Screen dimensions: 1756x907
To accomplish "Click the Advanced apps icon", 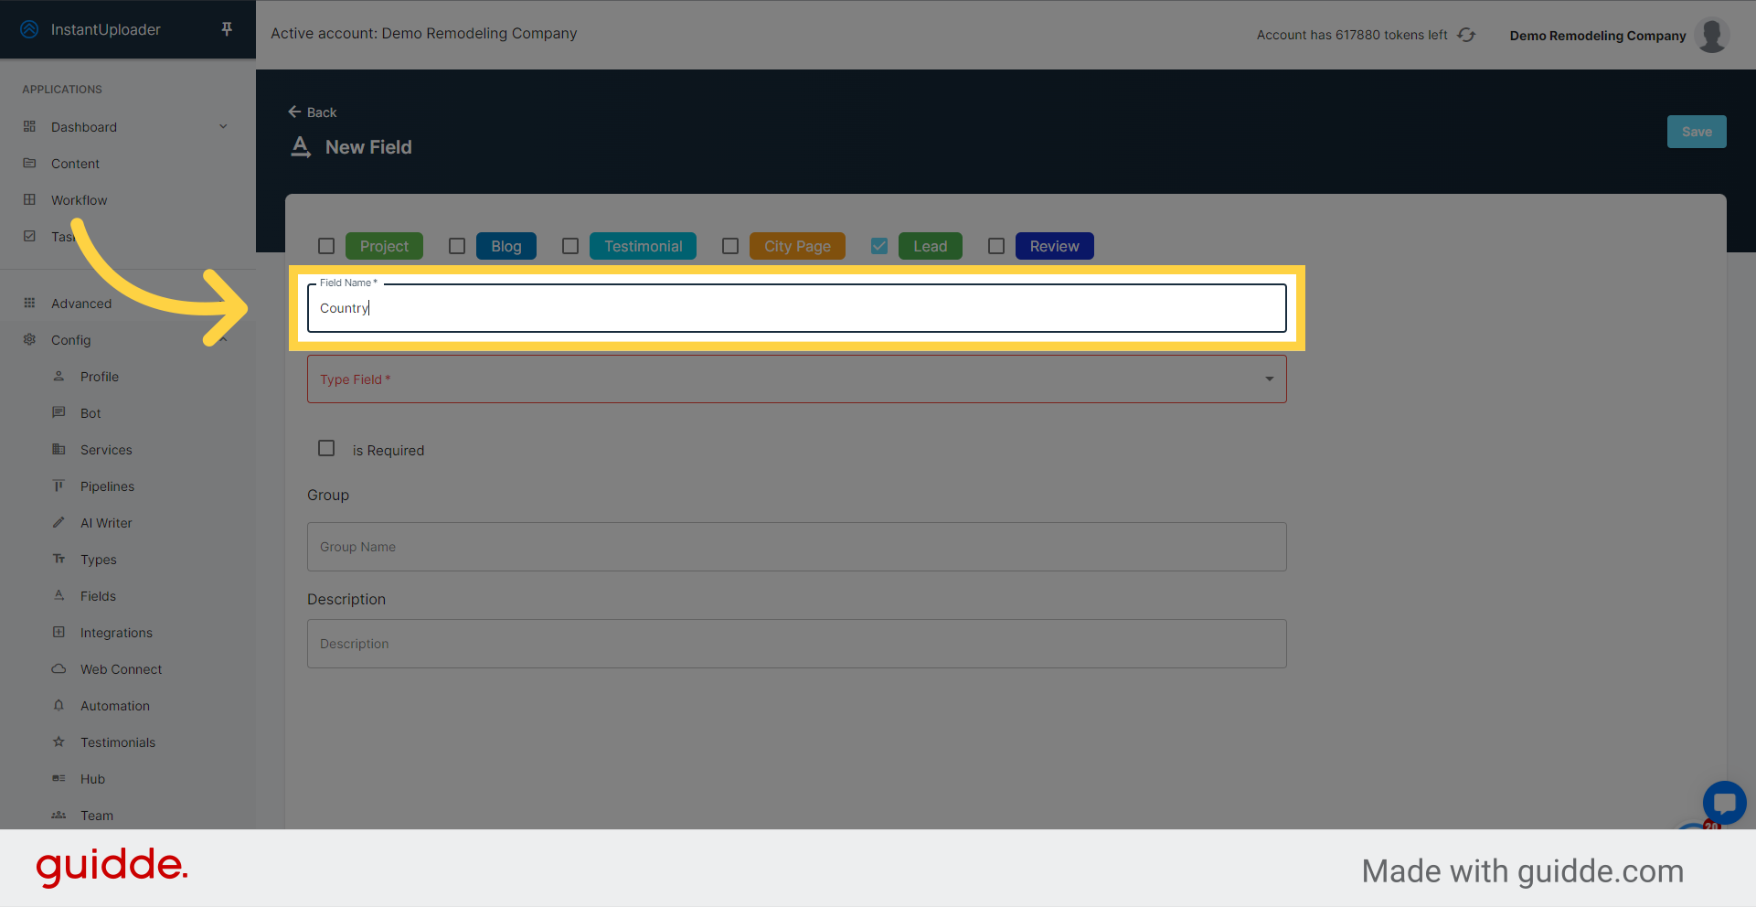I will 29,303.
